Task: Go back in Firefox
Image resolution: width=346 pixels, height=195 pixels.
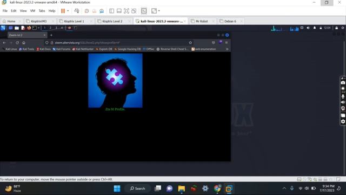Action: pos(4,43)
